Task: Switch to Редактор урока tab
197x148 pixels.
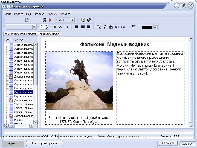Action: point(49,34)
